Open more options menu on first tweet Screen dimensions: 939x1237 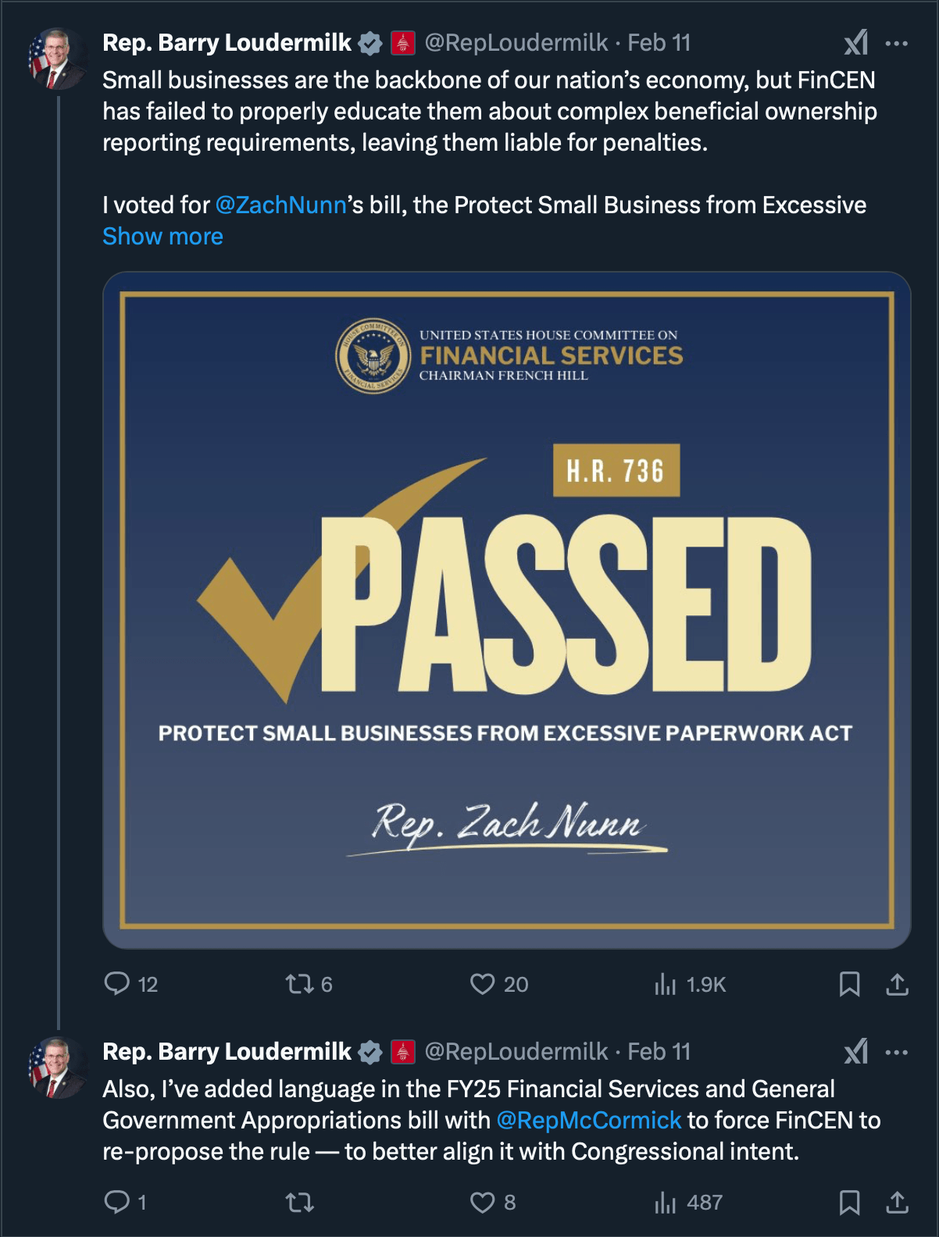(896, 43)
